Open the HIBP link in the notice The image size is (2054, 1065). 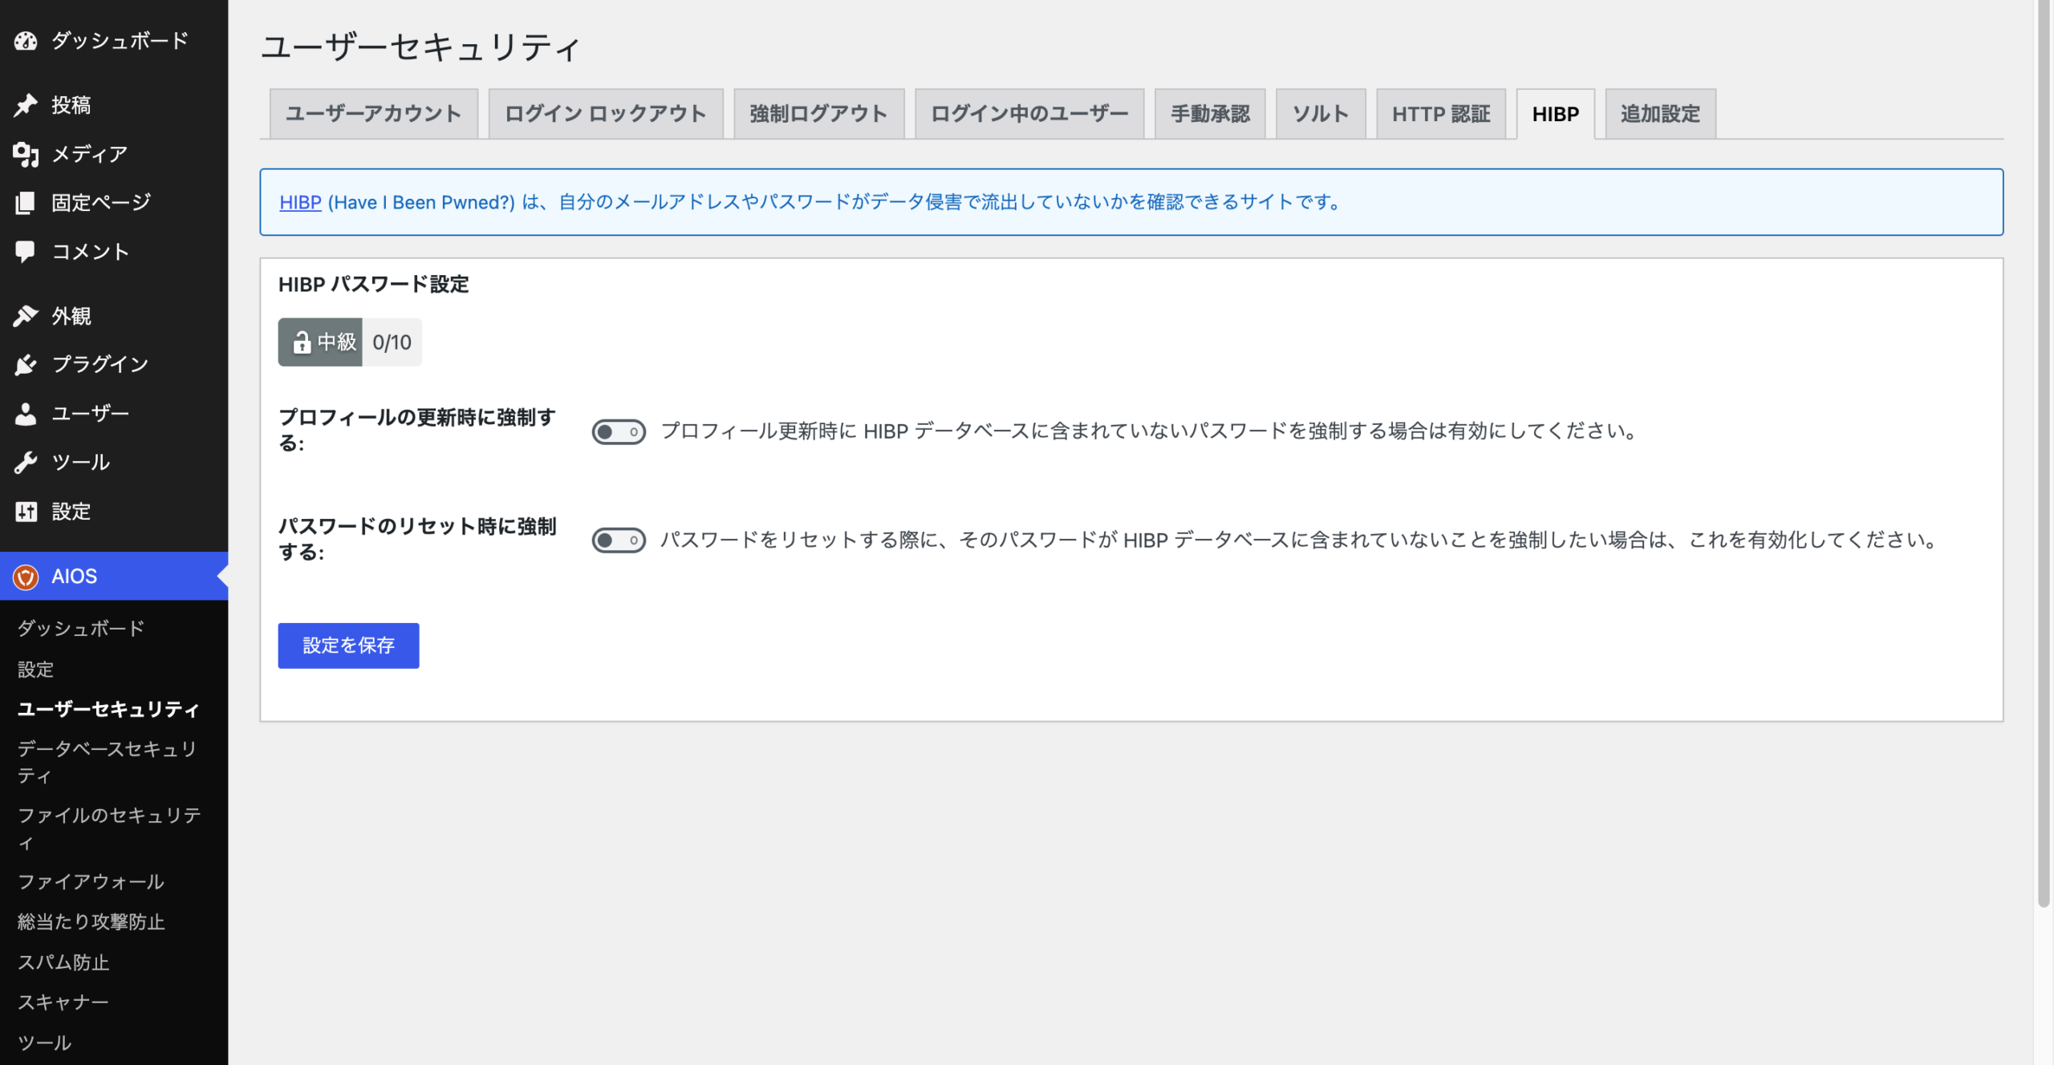pos(300,203)
